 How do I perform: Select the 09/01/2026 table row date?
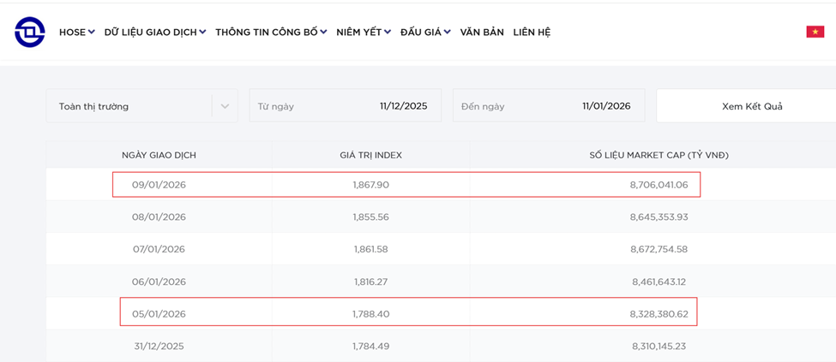(x=159, y=185)
